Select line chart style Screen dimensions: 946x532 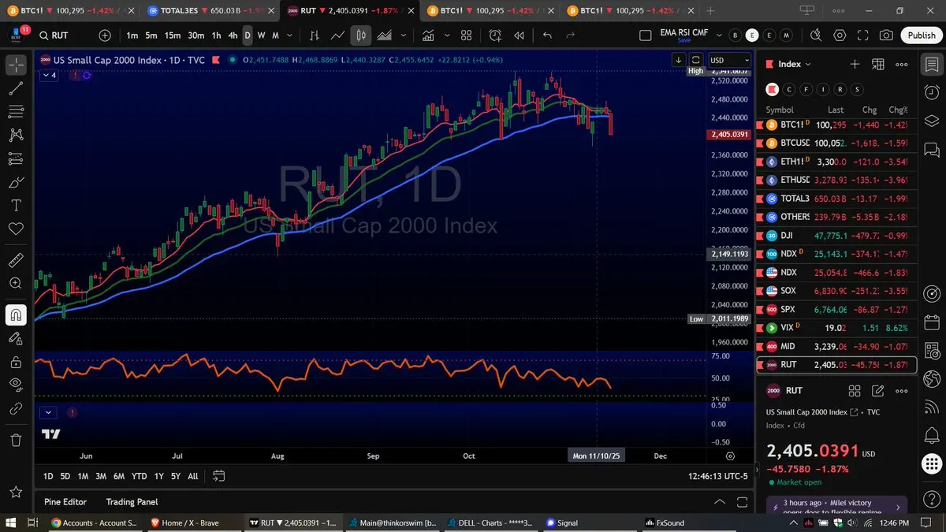(x=337, y=35)
